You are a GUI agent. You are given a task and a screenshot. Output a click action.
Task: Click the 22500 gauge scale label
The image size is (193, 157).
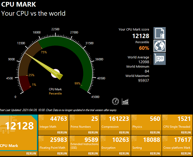coord(55,29)
